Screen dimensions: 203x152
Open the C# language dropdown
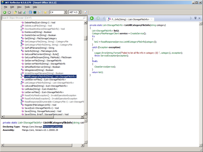[x=65, y=12]
